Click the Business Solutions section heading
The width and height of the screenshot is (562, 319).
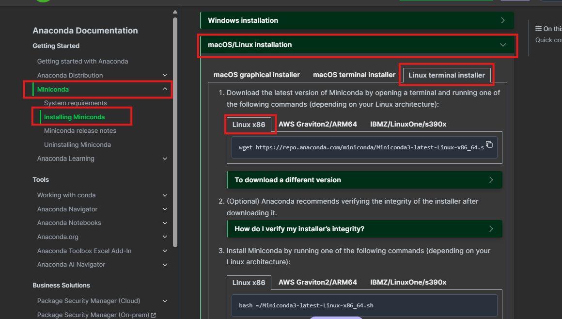point(62,285)
